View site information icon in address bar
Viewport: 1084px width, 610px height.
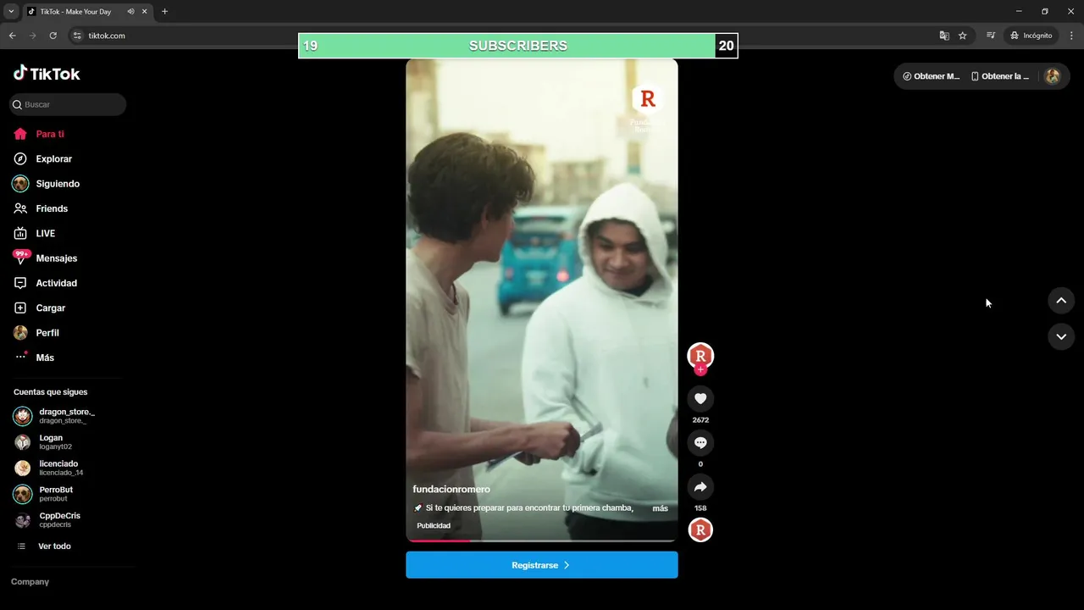point(77,36)
